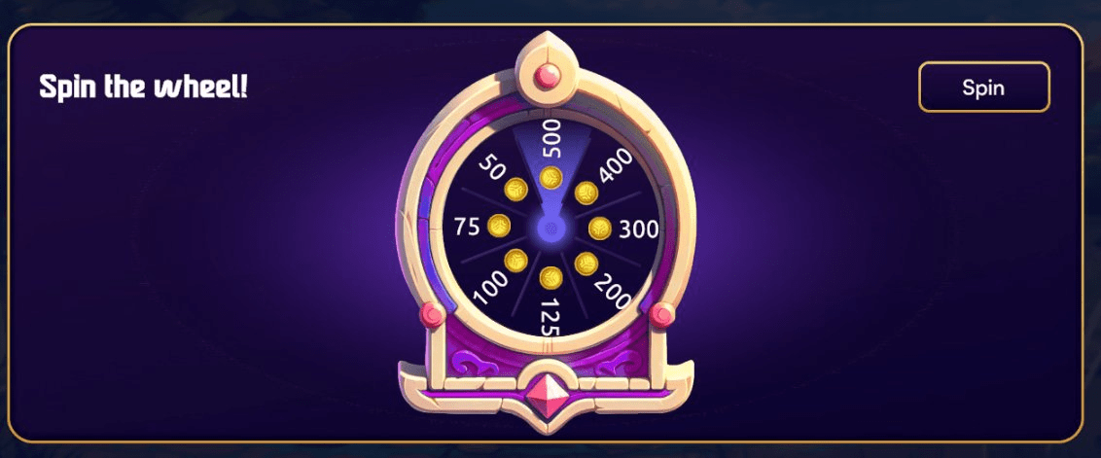Click the Spin the wheel! heading

click(x=143, y=88)
